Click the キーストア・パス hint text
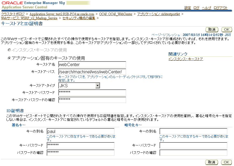Screen dimensions: 234x166 point(110,79)
